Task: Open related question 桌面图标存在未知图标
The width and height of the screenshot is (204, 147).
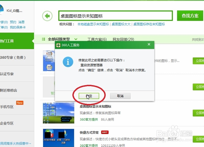Action: 149,24
